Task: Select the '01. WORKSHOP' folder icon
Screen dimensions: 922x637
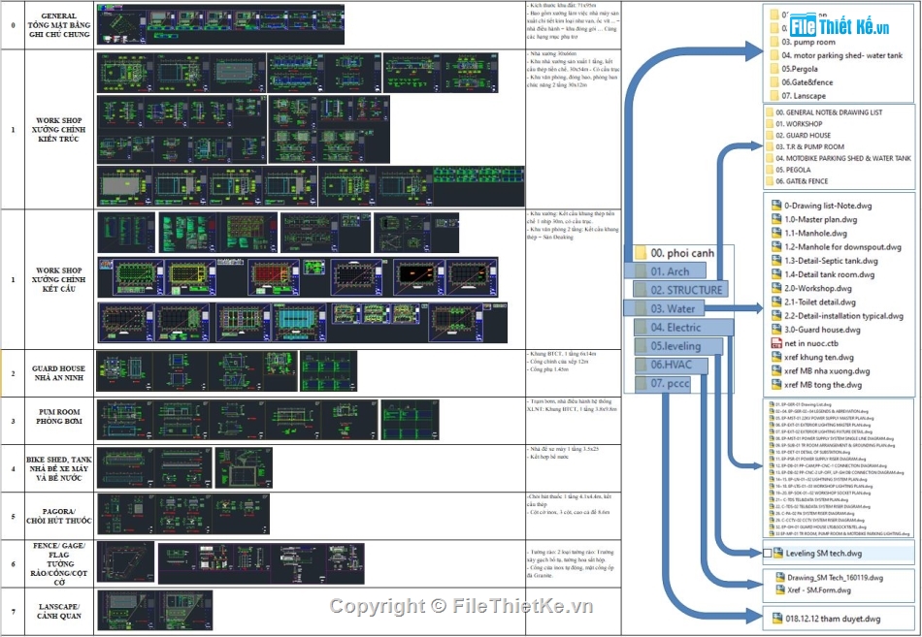Action: (769, 124)
